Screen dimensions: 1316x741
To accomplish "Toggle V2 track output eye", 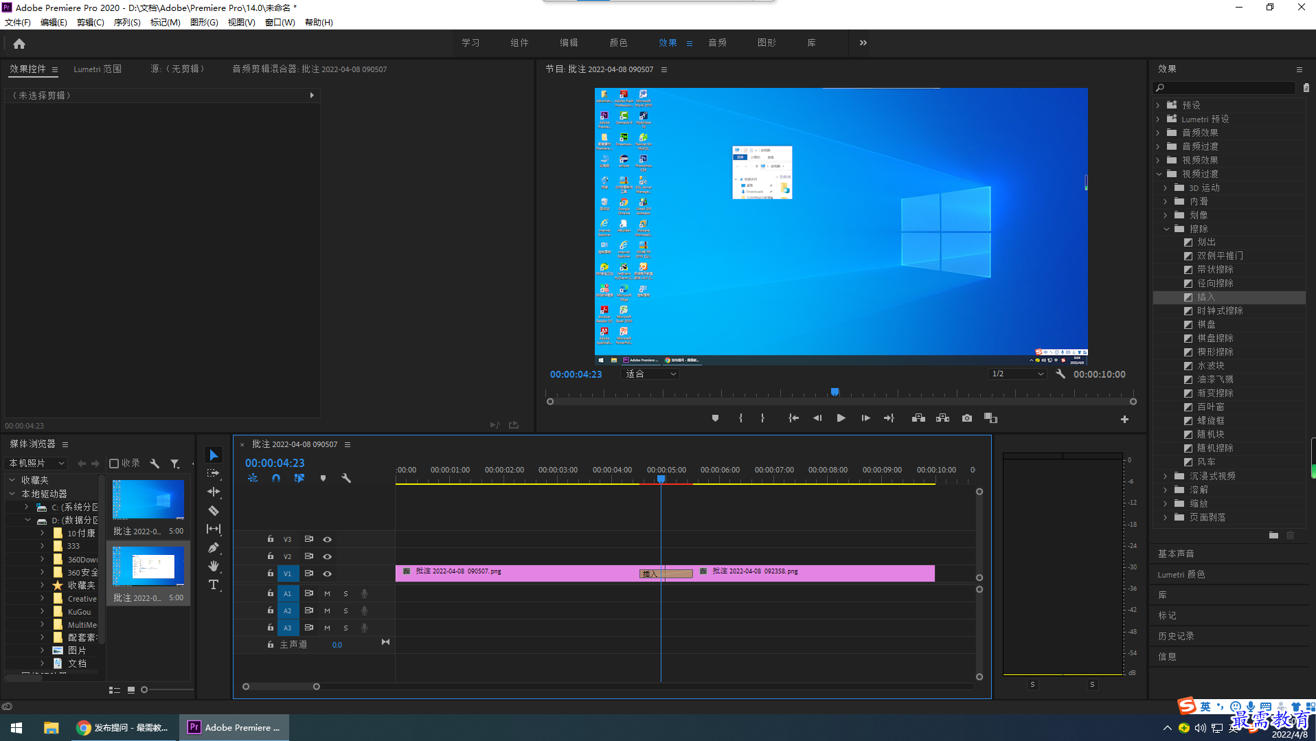I will click(328, 557).
